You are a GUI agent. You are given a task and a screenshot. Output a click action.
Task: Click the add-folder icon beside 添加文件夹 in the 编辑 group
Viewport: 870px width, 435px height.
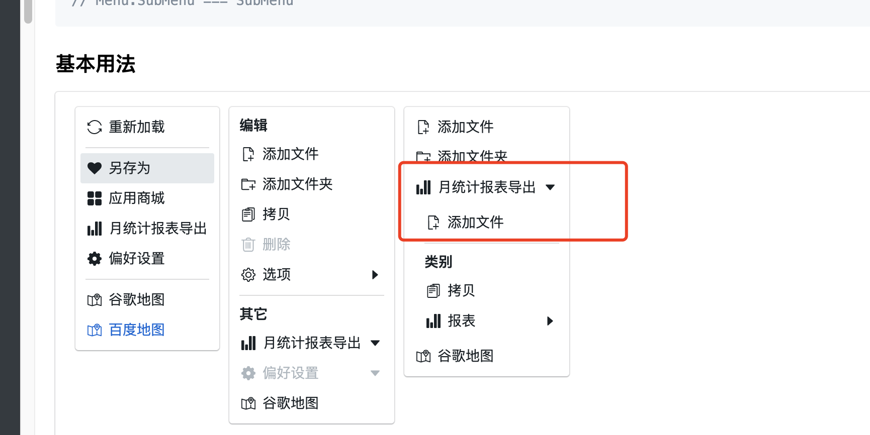[x=248, y=184]
